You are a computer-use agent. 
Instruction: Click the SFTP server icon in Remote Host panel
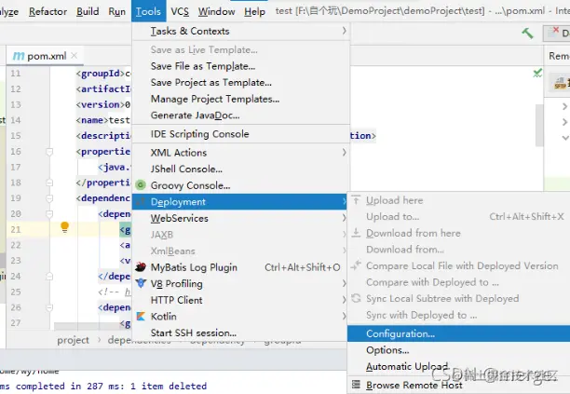tap(560, 83)
